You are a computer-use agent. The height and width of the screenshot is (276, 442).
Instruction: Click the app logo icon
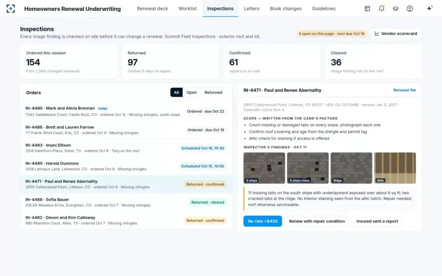click(11, 8)
